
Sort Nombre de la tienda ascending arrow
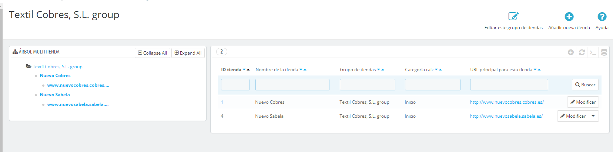(305, 70)
